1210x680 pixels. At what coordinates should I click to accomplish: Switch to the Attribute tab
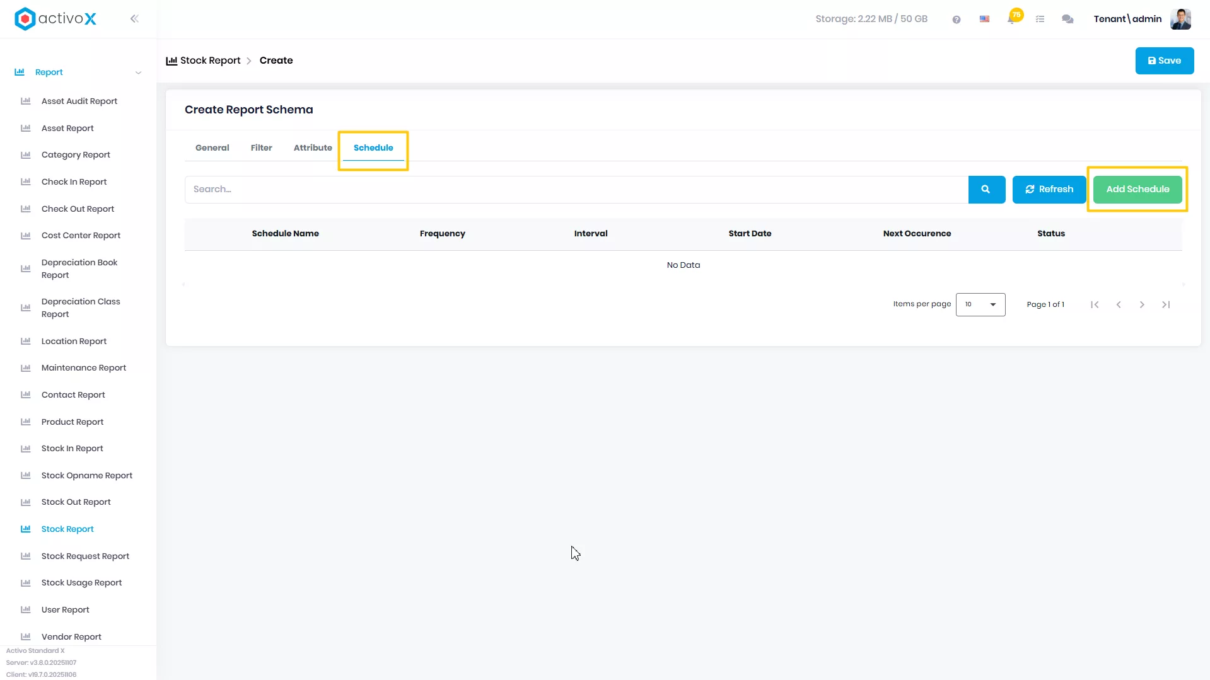point(313,147)
